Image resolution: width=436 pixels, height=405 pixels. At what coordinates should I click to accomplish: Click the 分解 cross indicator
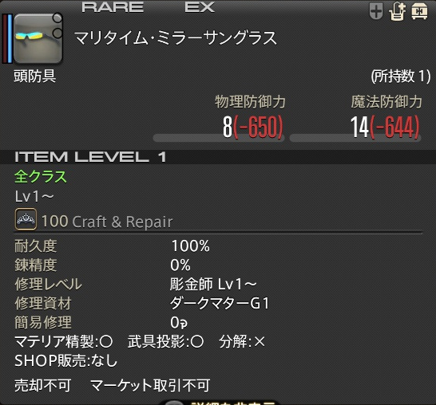[260, 342]
